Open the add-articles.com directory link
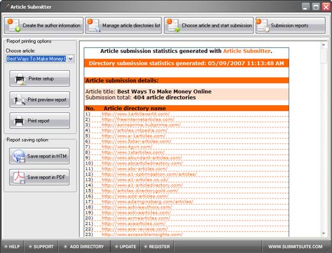This screenshot has width=332, height=253. (x=135, y=196)
